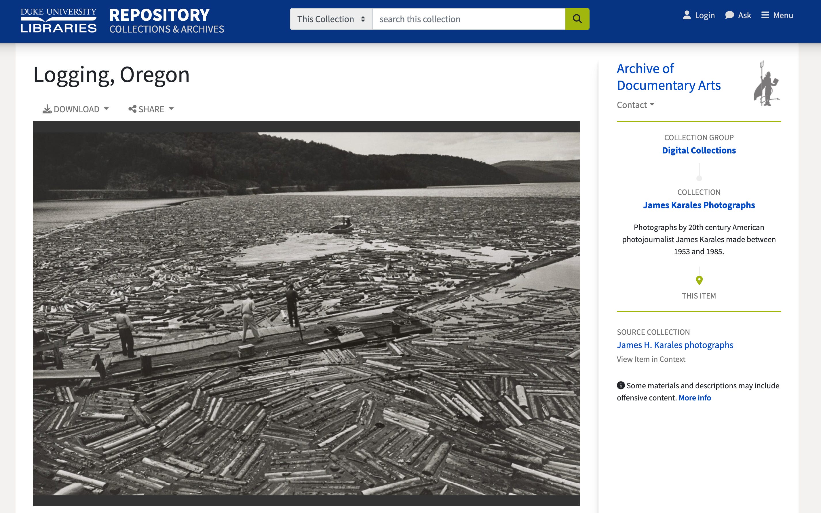
Task: Open the Ask link
Action: [744, 15]
